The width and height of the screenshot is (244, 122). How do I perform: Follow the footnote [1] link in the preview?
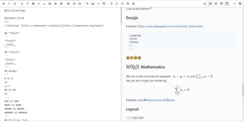[151, 8]
